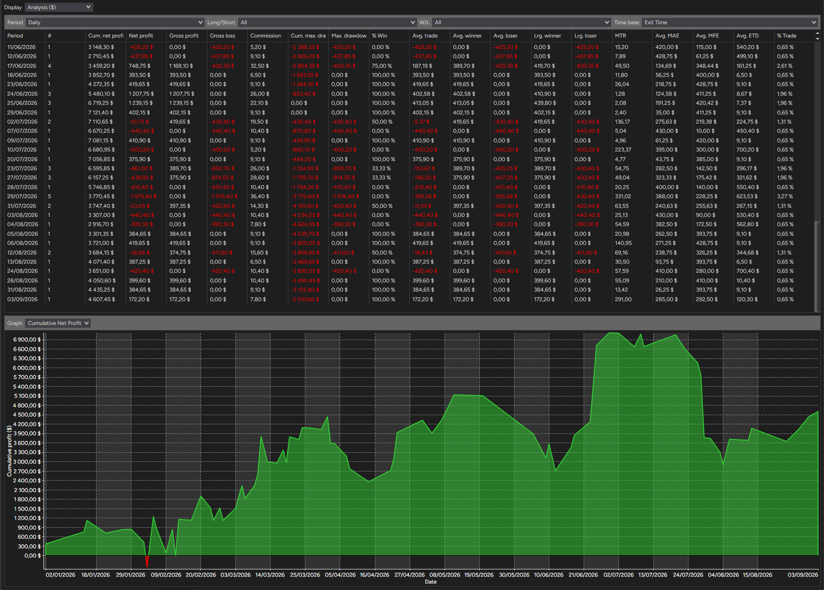Screen dimensions: 824x590
Task: Open the Graph dropdown showing Cumulative Net Profit
Action: point(58,323)
